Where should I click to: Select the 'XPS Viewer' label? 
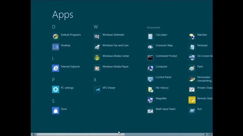(x=109, y=88)
